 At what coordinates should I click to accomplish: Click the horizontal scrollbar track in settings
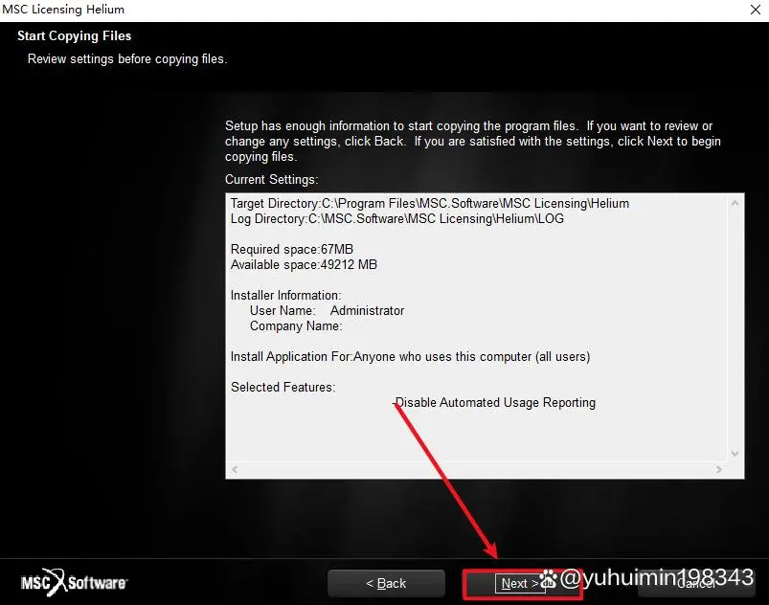pyautogui.click(x=477, y=469)
